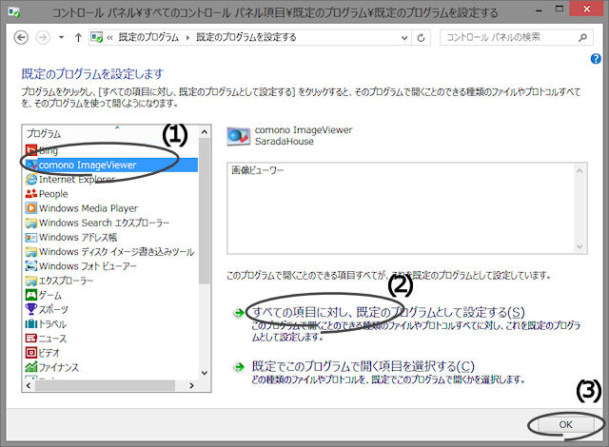Maximize the control panel window
The height and width of the screenshot is (447, 609).
point(560,9)
